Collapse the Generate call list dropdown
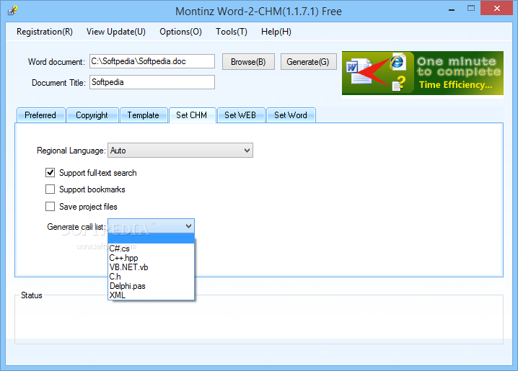 coord(188,226)
